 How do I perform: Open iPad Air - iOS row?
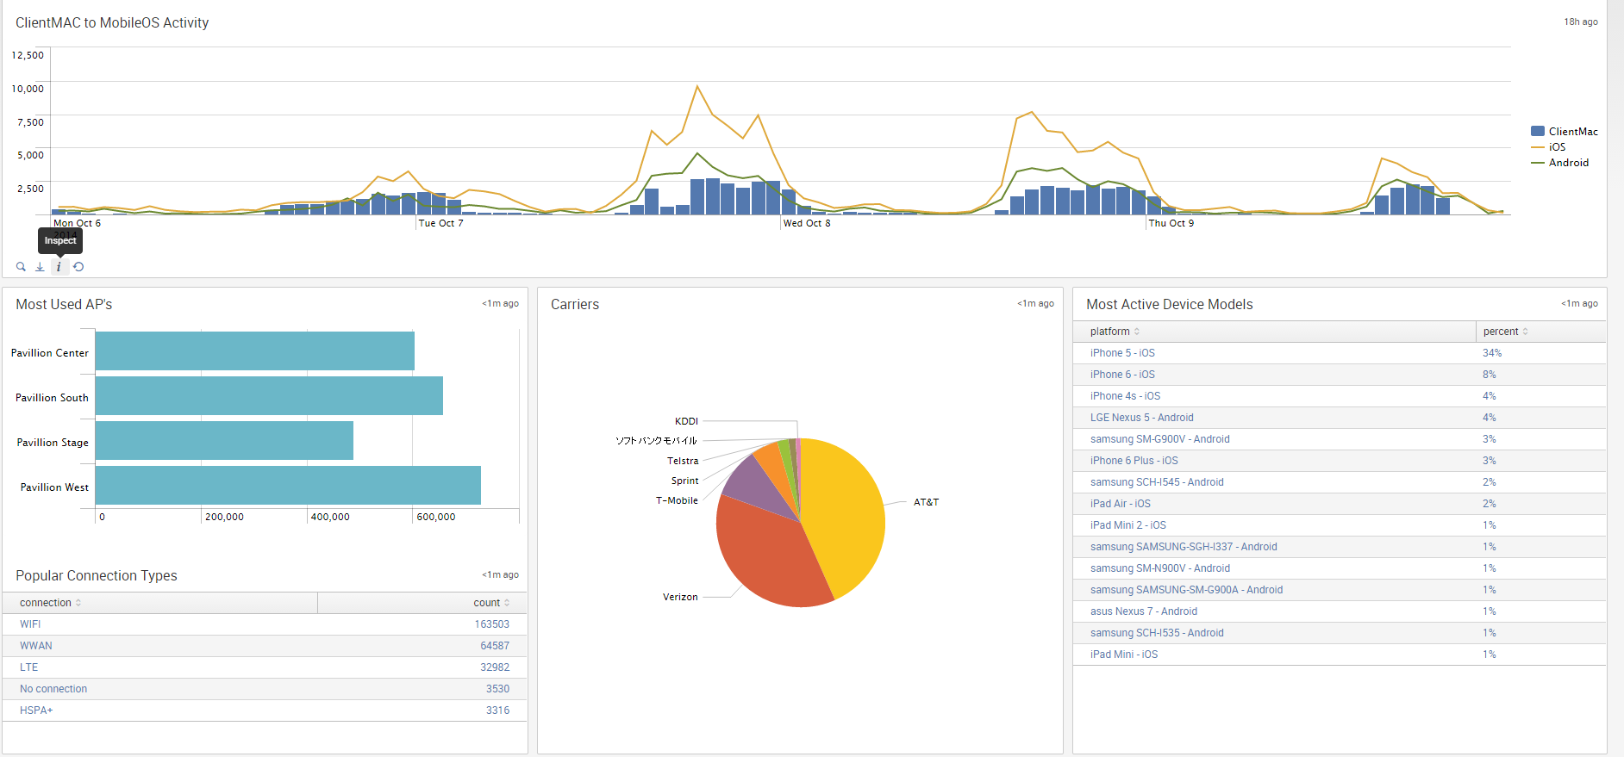1340,504
